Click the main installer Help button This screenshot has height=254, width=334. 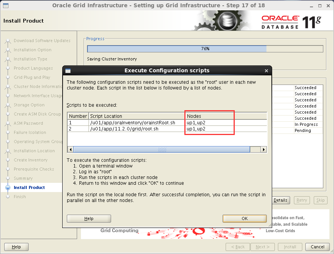pyautogui.click(x=16, y=247)
